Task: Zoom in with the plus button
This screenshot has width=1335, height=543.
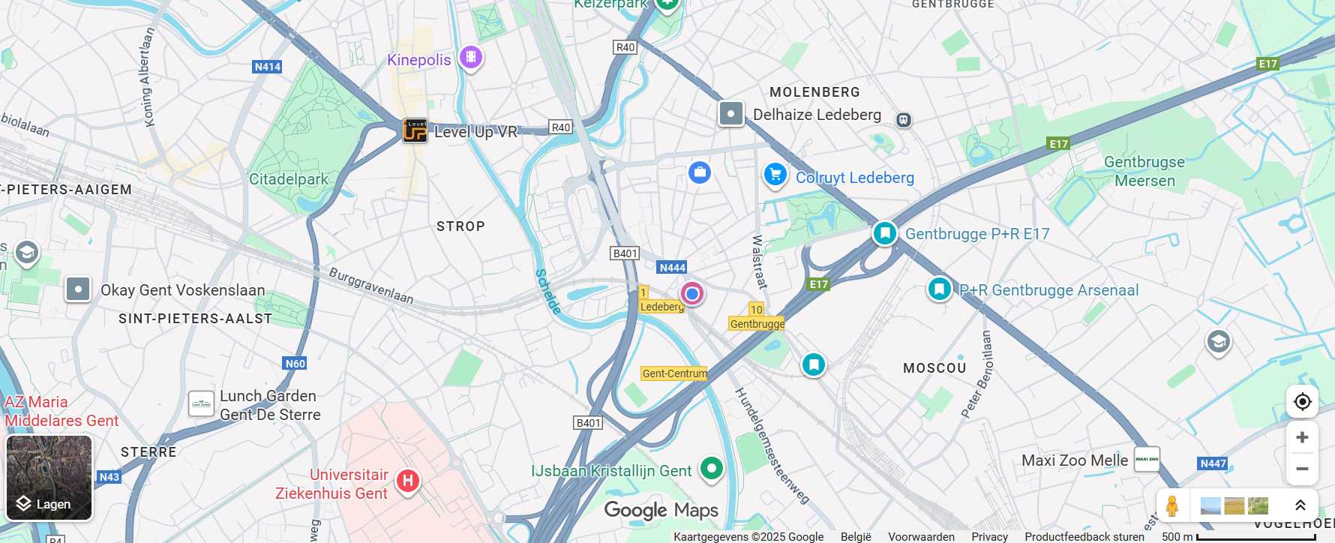Action: [x=1302, y=437]
